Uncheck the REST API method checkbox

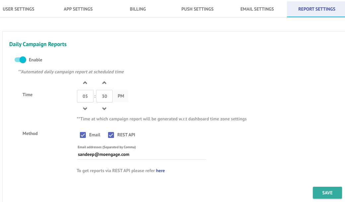click(111, 135)
